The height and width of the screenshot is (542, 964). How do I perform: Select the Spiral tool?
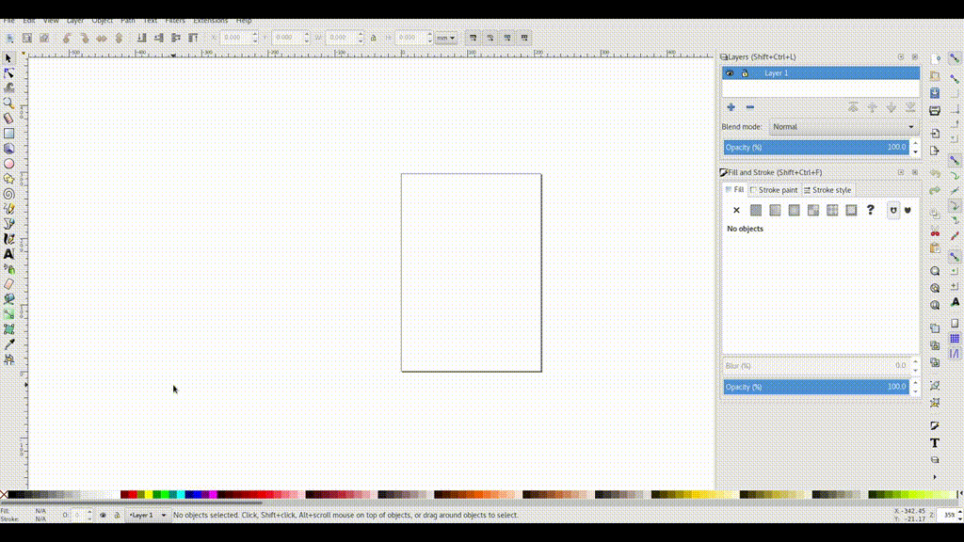click(8, 194)
